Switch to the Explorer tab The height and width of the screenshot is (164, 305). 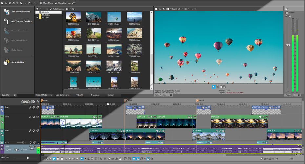point(111,95)
